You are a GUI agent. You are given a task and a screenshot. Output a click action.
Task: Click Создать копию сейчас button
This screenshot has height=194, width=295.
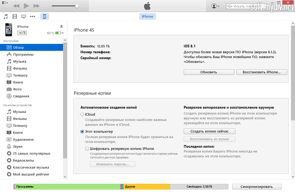coord(209,131)
